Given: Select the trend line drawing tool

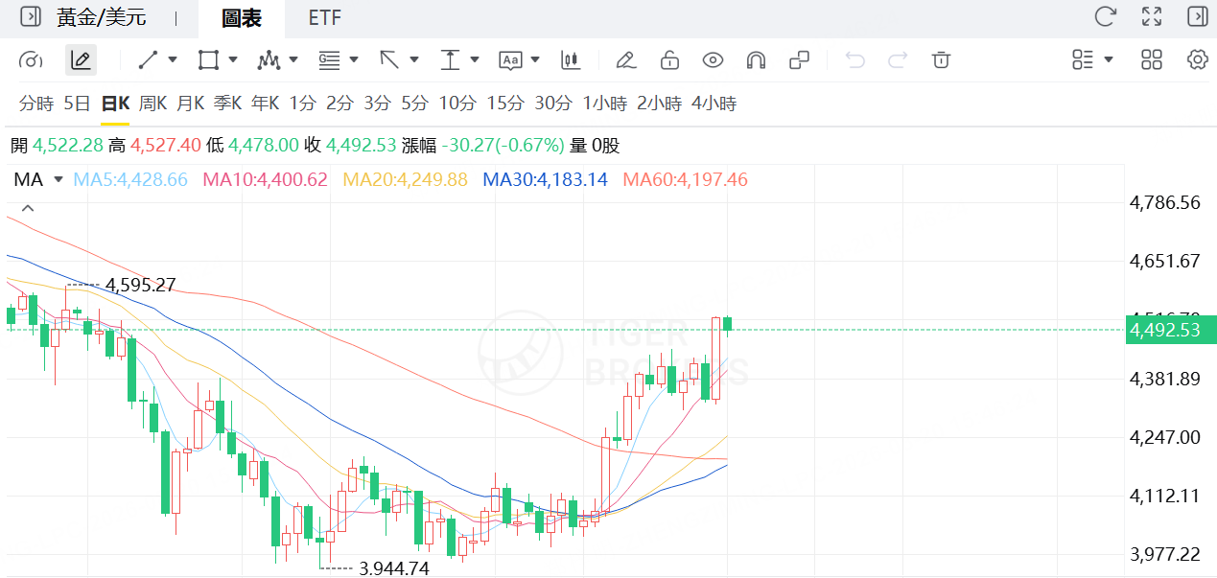Looking at the screenshot, I should click(x=148, y=60).
